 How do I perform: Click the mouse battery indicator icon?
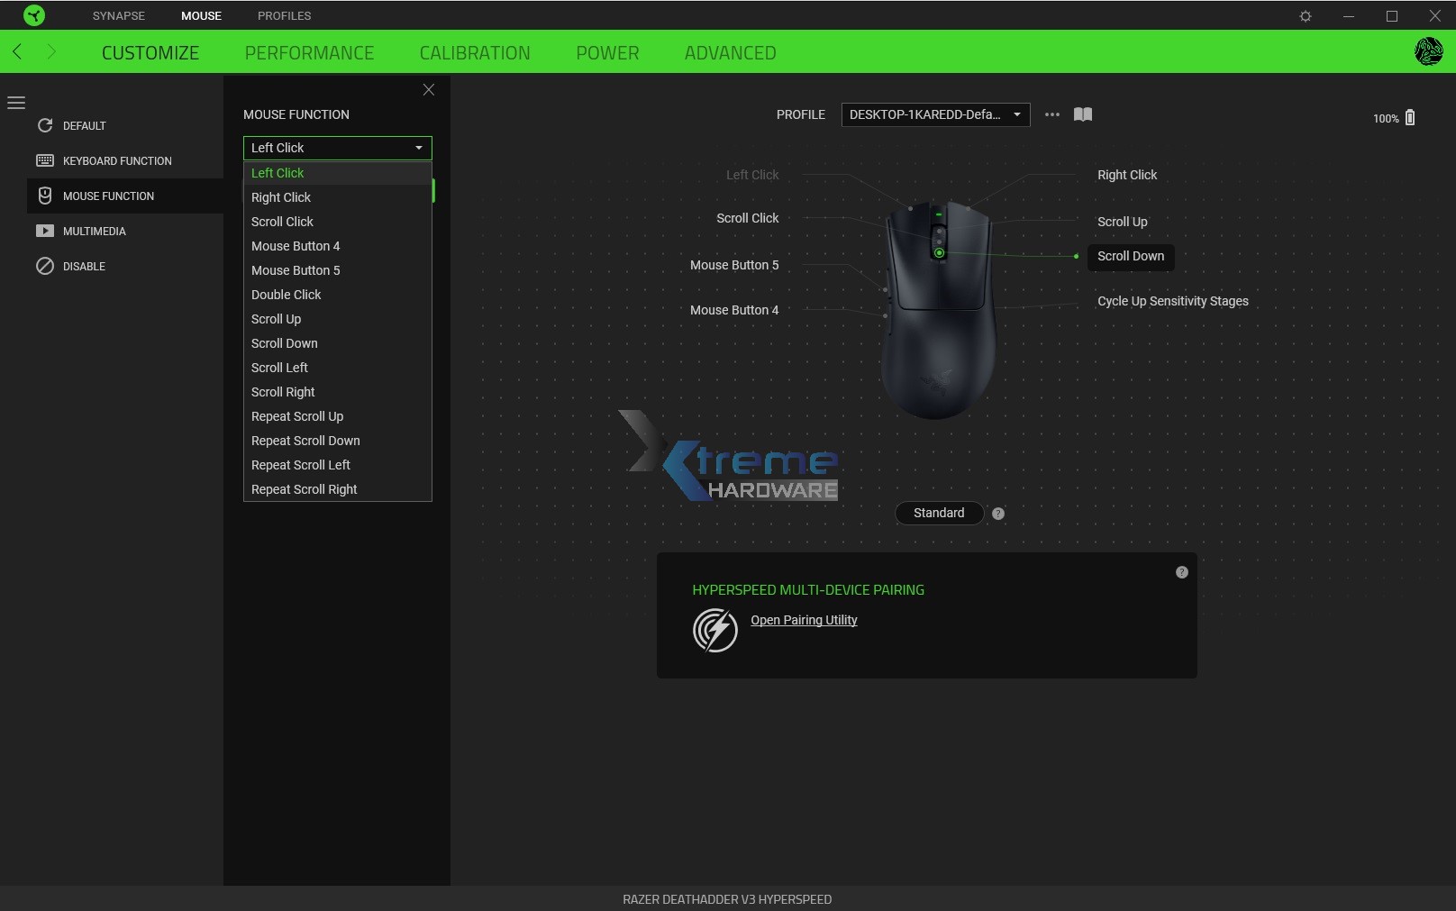click(x=1409, y=117)
